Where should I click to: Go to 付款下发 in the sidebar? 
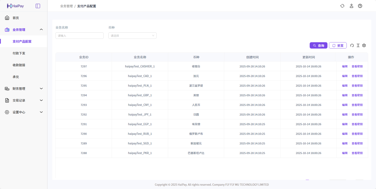point(19,53)
